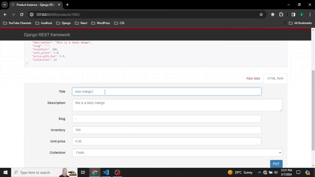Click the round extension icon beside the star

[272, 14]
